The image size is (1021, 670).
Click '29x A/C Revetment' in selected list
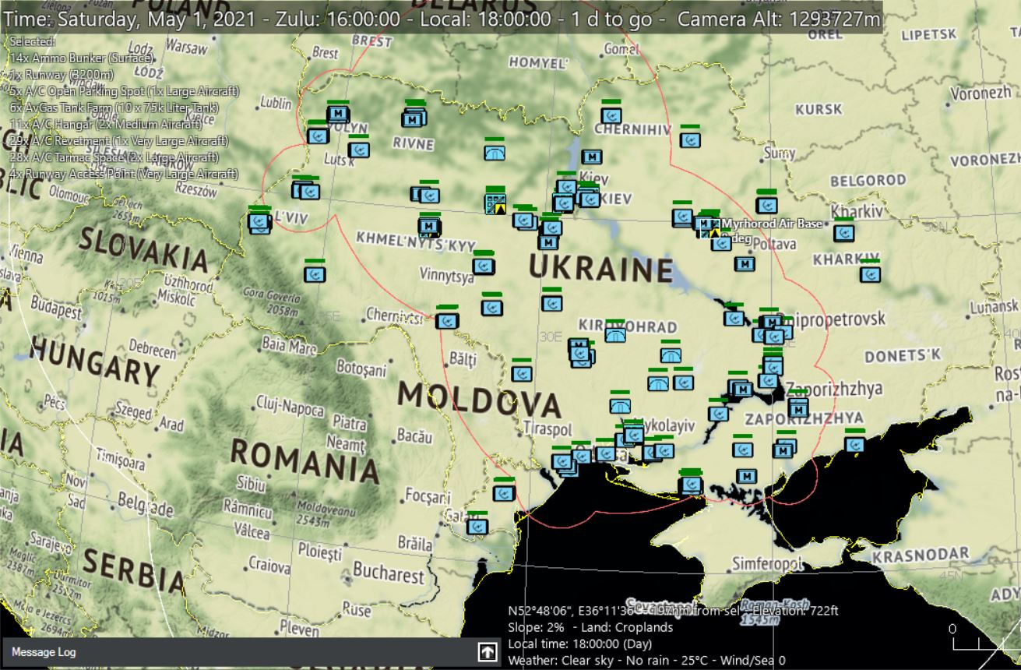pos(119,141)
